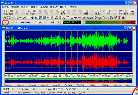The width and height of the screenshot is (138, 95).
Task: Click the 00:00:00.0 time display
Action: [72, 22]
